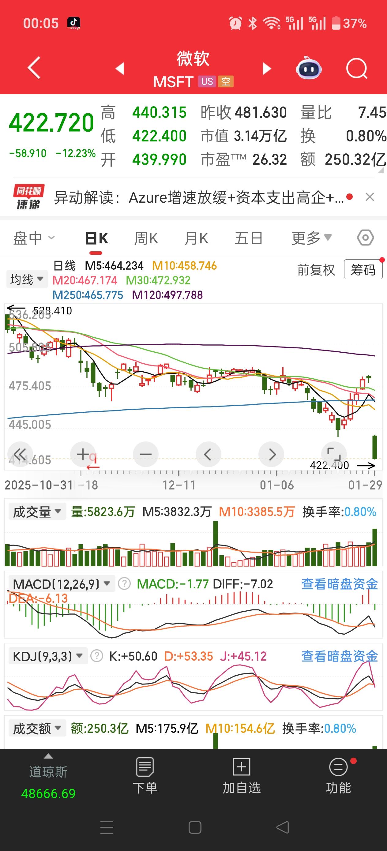The width and height of the screenshot is (387, 851).
Task: Jump to earliest with double-left chart button
Action: tap(20, 454)
